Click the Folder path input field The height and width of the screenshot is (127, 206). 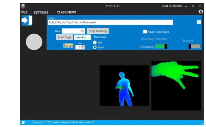pos(110,22)
